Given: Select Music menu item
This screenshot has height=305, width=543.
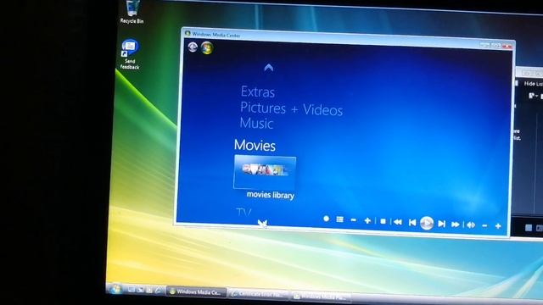Looking at the screenshot, I should (256, 123).
